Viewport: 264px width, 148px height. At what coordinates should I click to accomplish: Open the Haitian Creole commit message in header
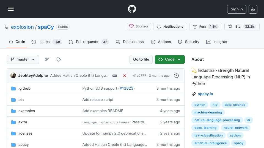tap(79, 76)
